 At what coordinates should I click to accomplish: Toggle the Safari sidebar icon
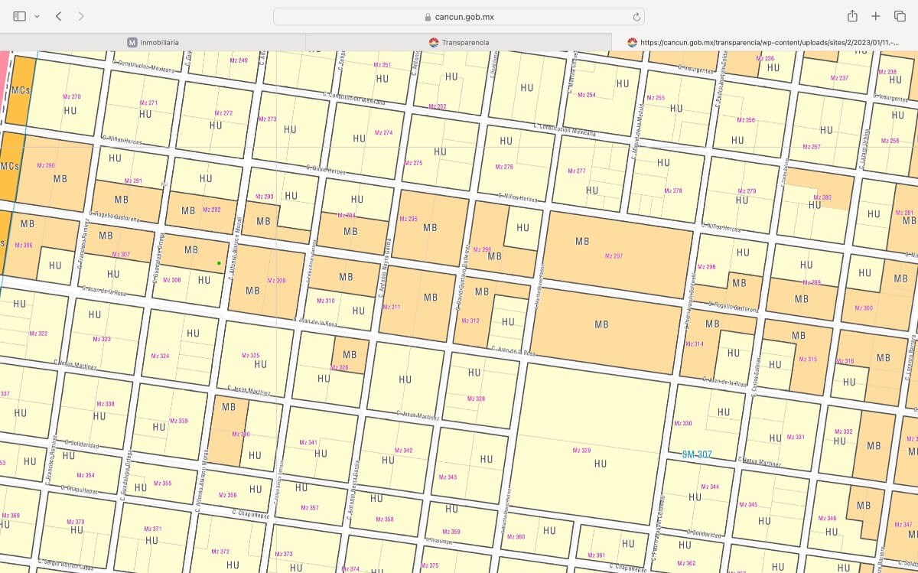click(x=20, y=16)
